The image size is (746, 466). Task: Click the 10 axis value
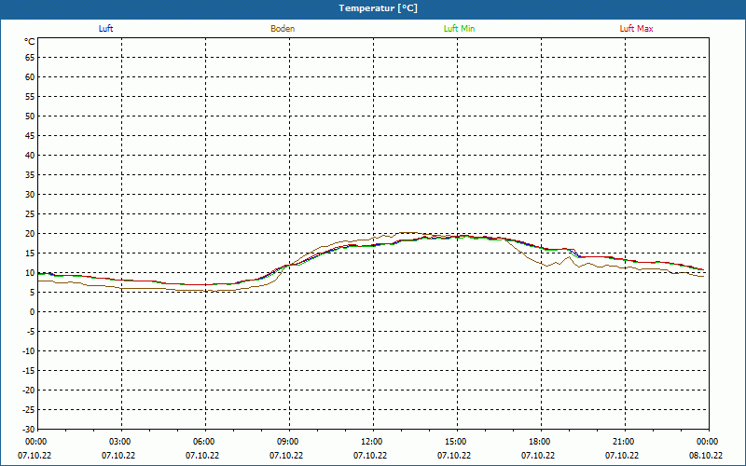(x=30, y=273)
